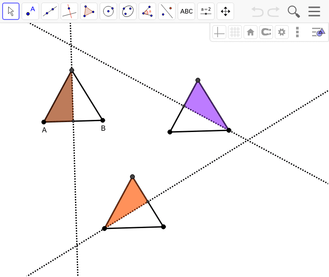329x277 pixels.
Task: Open graphics settings gear
Action: pos(282,32)
